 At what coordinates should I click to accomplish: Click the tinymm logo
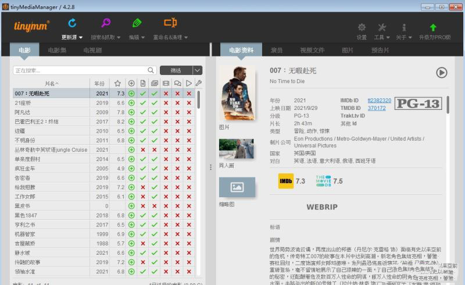pyautogui.click(x=31, y=26)
